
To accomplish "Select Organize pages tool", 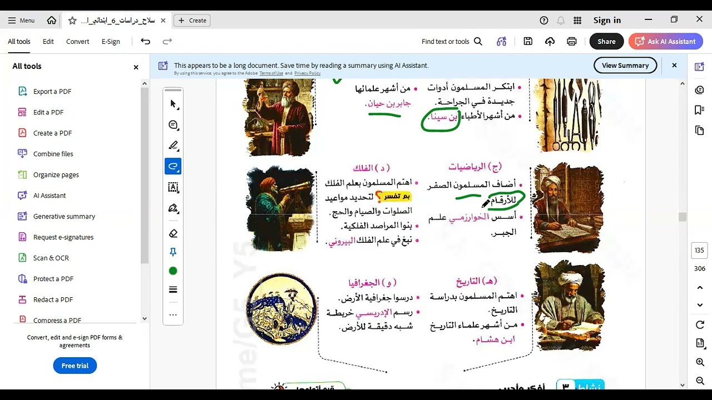I will (56, 175).
